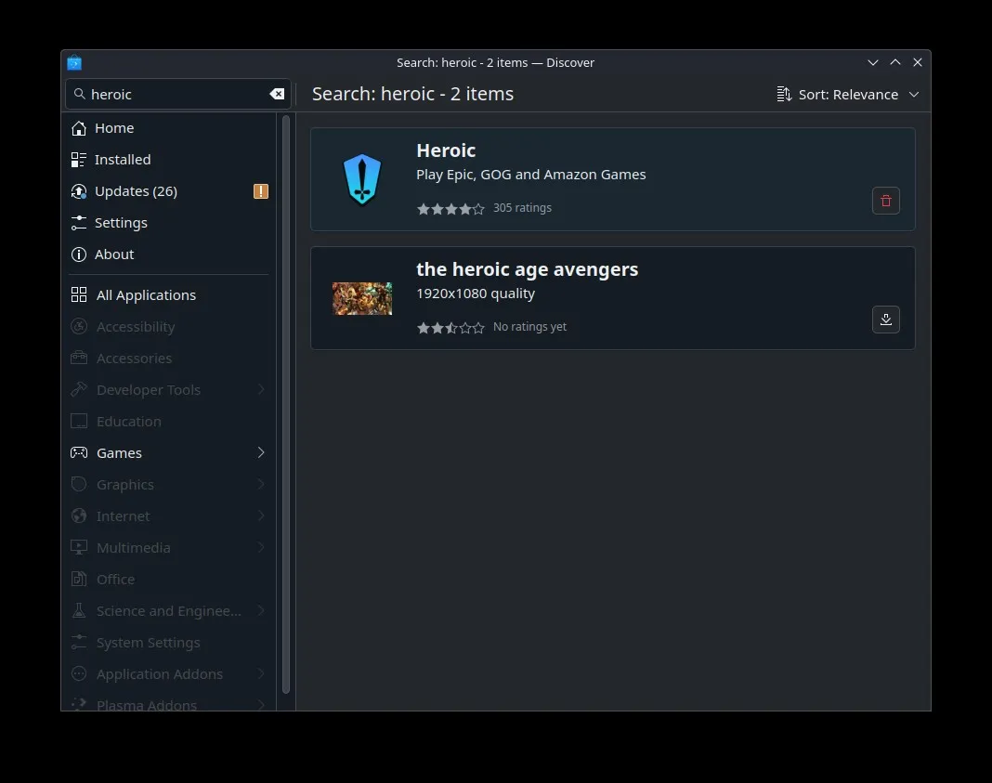Click the search magnifier icon
Image resolution: width=992 pixels, height=783 pixels.
(79, 94)
